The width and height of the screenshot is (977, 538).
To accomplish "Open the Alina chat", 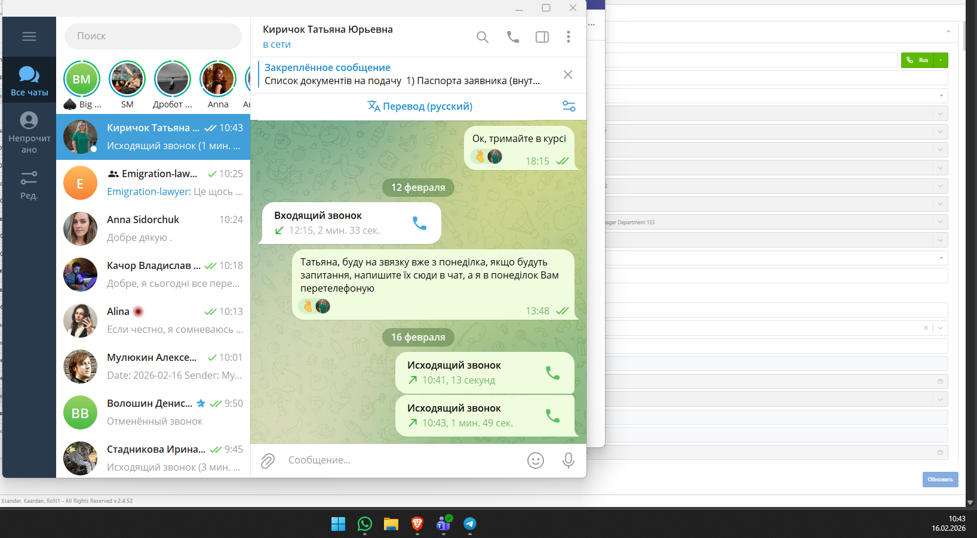I will [153, 320].
